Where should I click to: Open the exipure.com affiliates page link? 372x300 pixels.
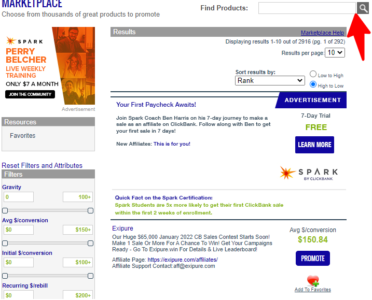tap(183, 260)
